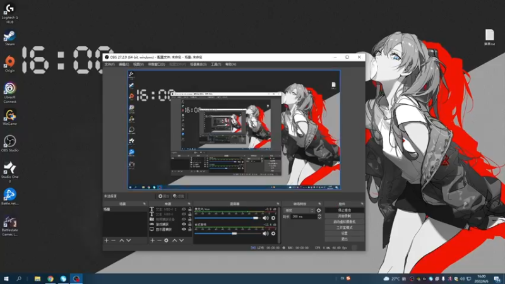Mute the Desktop Audio channel speaker
The image size is (505, 284).
(x=265, y=234)
